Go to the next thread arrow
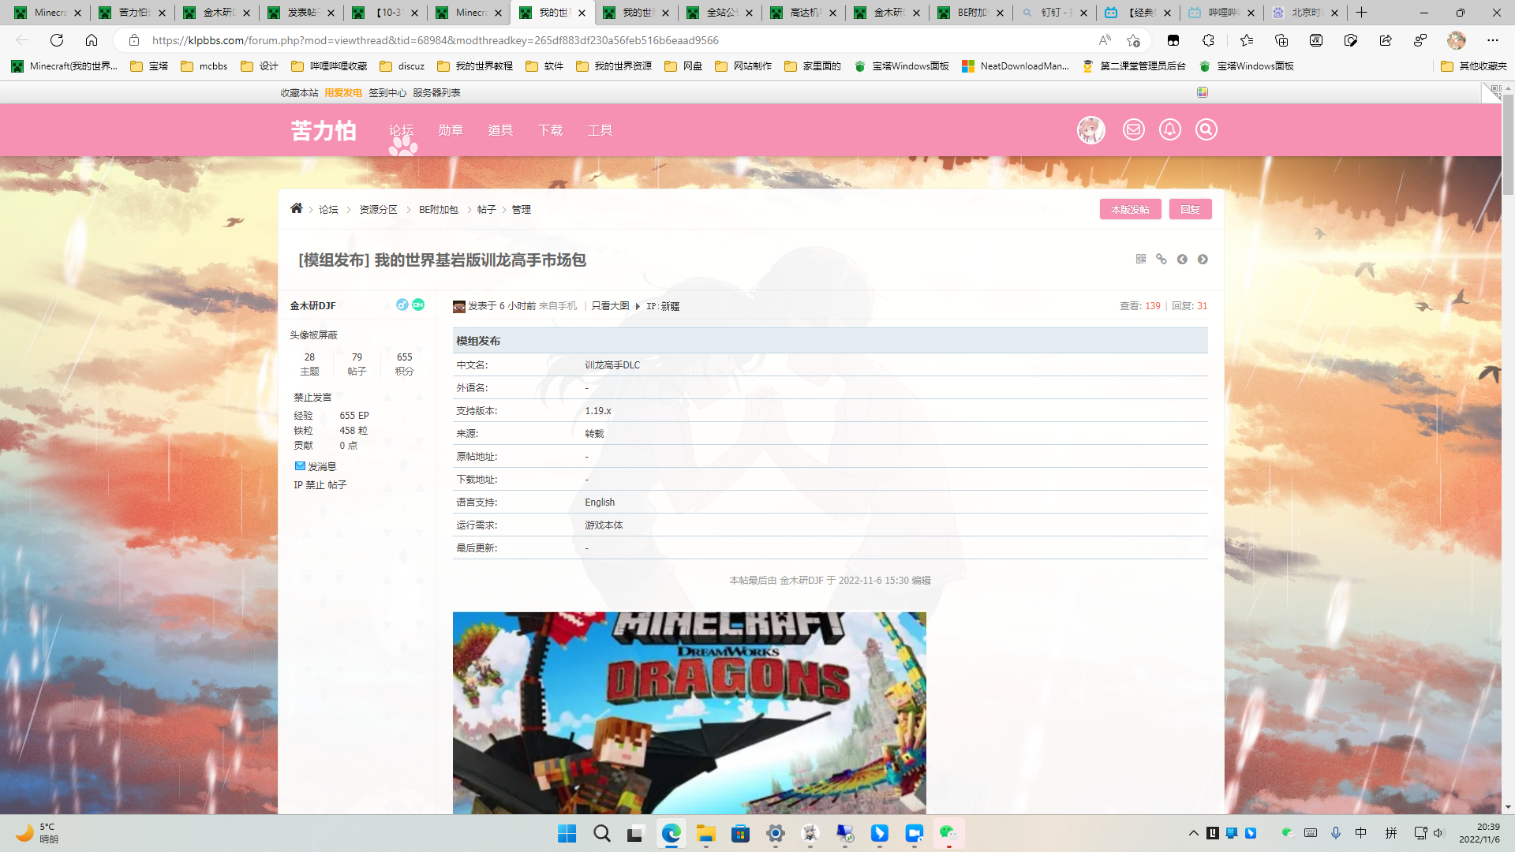 [1203, 259]
